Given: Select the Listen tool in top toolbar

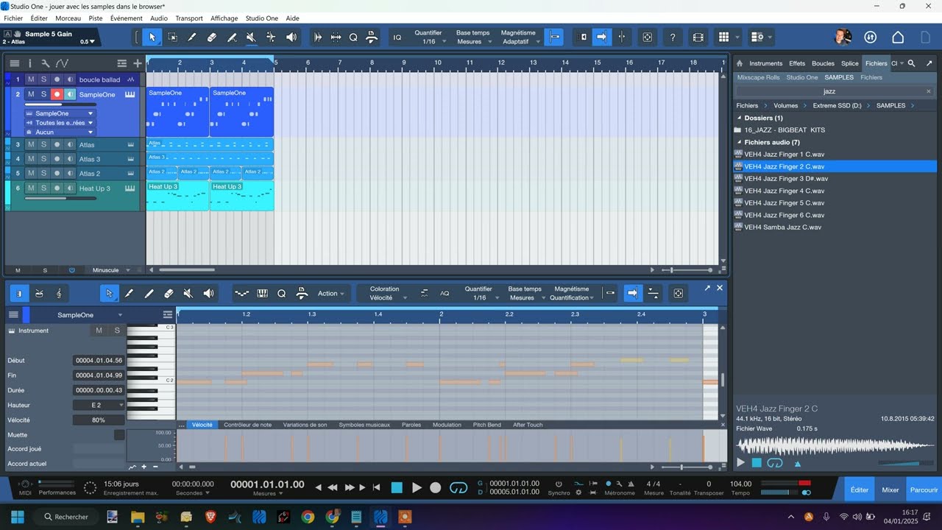Looking at the screenshot, I should tap(291, 37).
